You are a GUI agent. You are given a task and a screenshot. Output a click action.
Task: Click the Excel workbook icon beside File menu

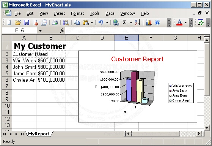coord(8,13)
